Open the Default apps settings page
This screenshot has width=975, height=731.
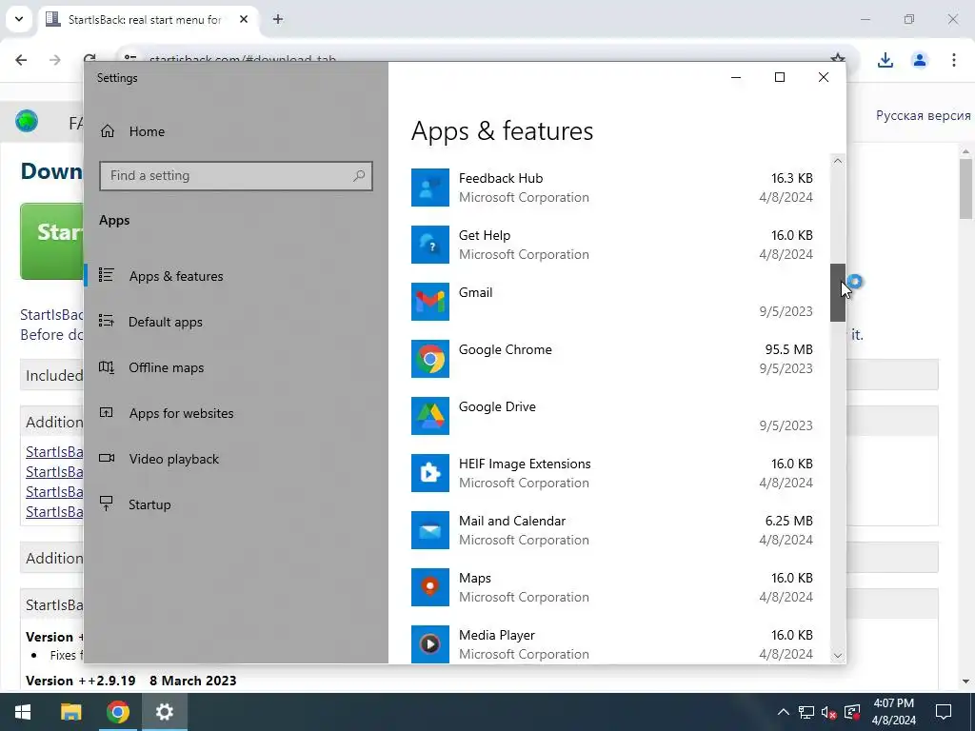165,322
